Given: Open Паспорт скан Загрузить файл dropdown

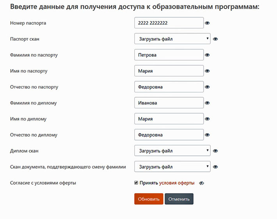Looking at the screenshot, I should coord(172,39).
